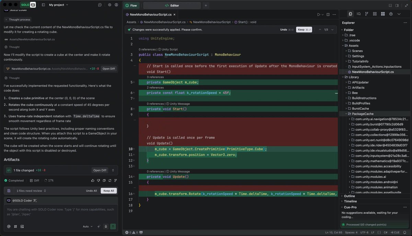The image size is (412, 236).
Task: Start a new chat bubble icon
Action: [x=100, y=5]
